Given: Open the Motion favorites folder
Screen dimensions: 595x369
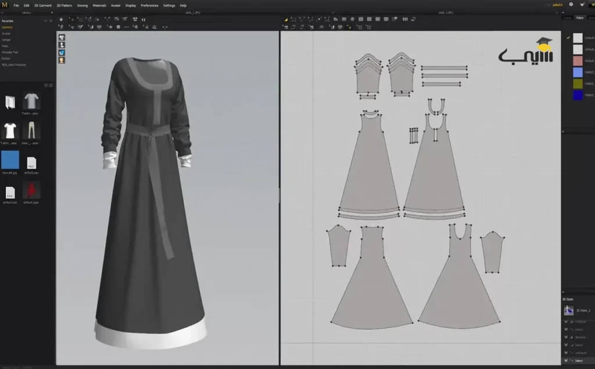Looking at the screenshot, I should click(6, 59).
